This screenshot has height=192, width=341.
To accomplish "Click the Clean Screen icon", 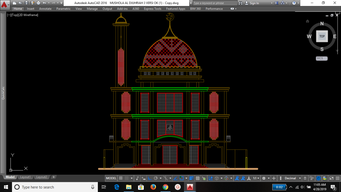I will pos(331,178).
